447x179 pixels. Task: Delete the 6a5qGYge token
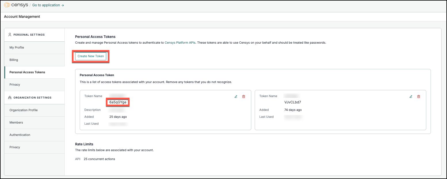(244, 97)
